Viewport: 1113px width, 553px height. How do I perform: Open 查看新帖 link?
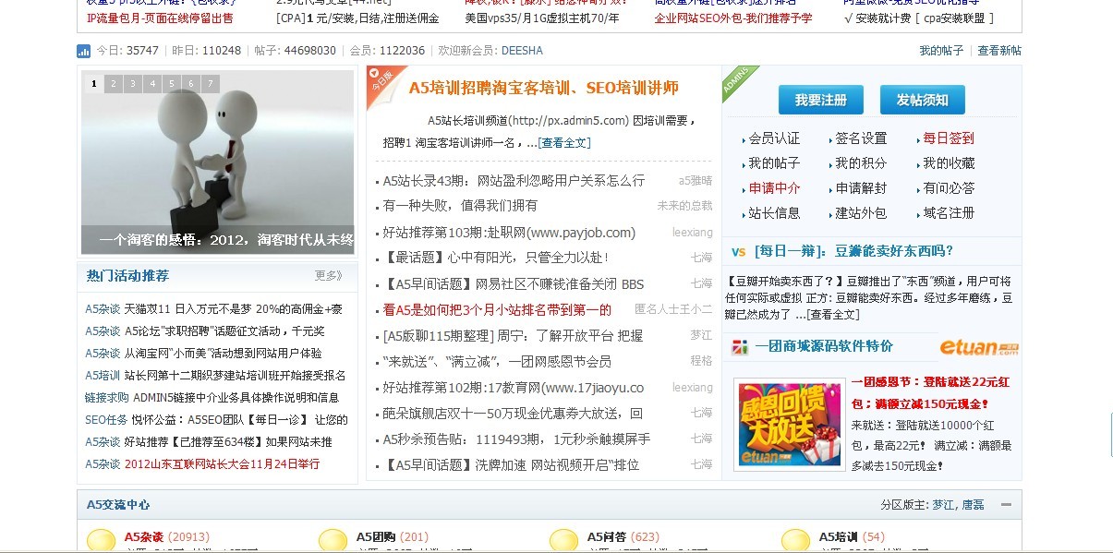999,51
